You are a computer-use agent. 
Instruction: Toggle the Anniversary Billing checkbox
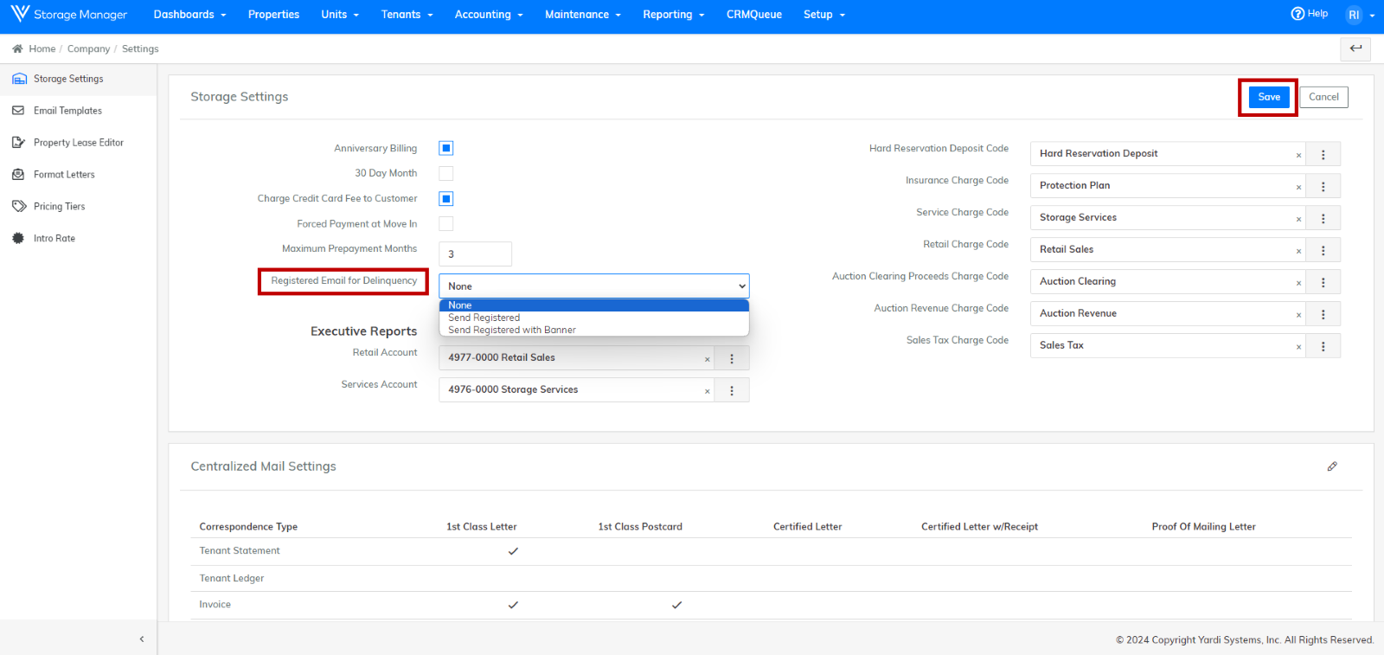click(446, 149)
